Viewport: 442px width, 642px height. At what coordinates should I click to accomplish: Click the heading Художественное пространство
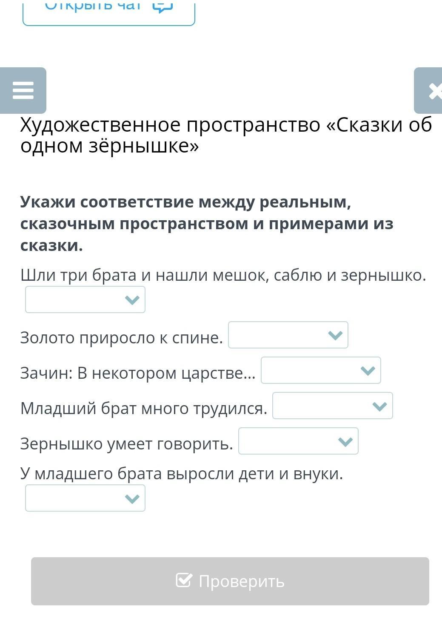tap(226, 135)
